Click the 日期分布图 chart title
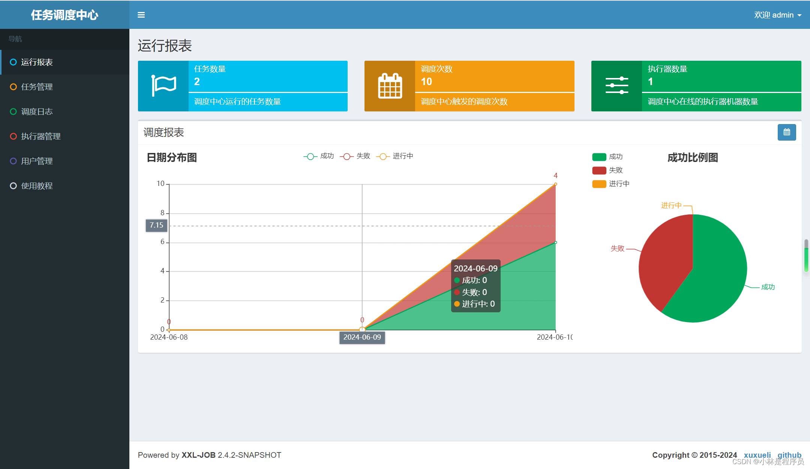Image resolution: width=810 pixels, height=469 pixels. coord(172,157)
